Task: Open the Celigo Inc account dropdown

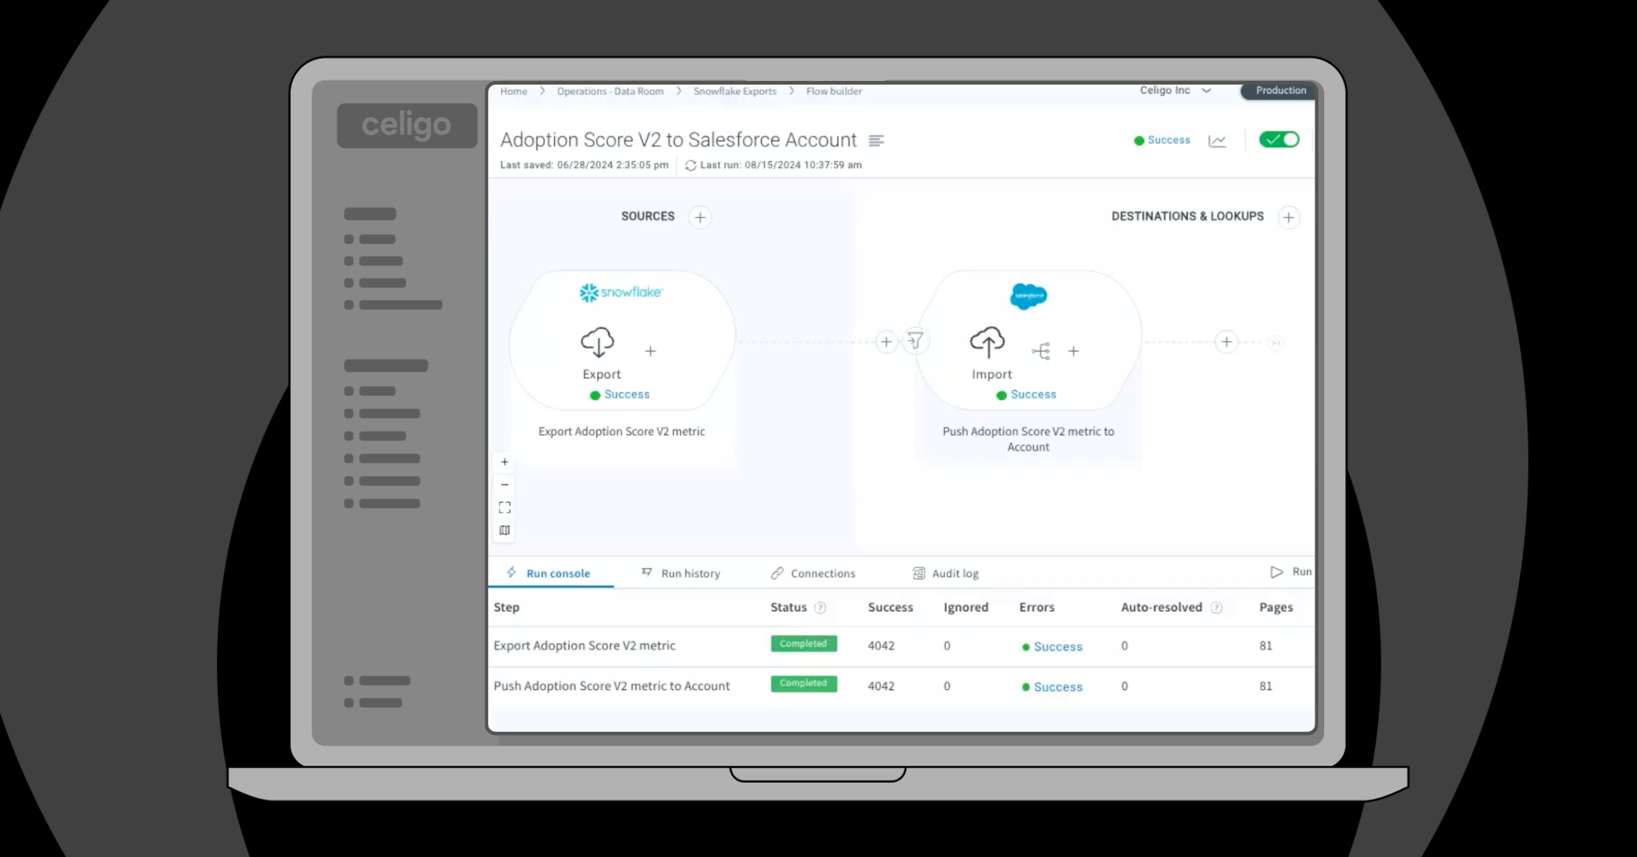Action: point(1175,90)
